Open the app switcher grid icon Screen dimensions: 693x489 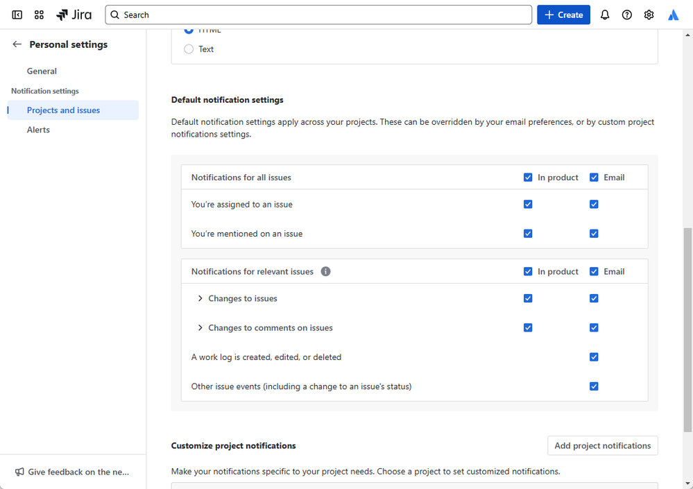(39, 15)
